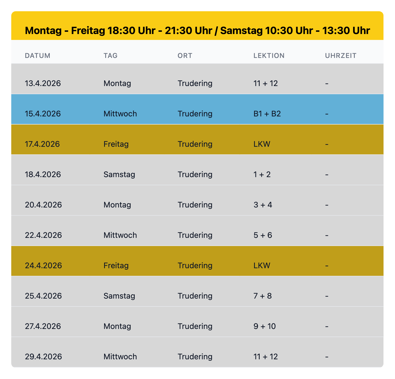Select the 29.4.2026 Mittwoch cell

120,357
